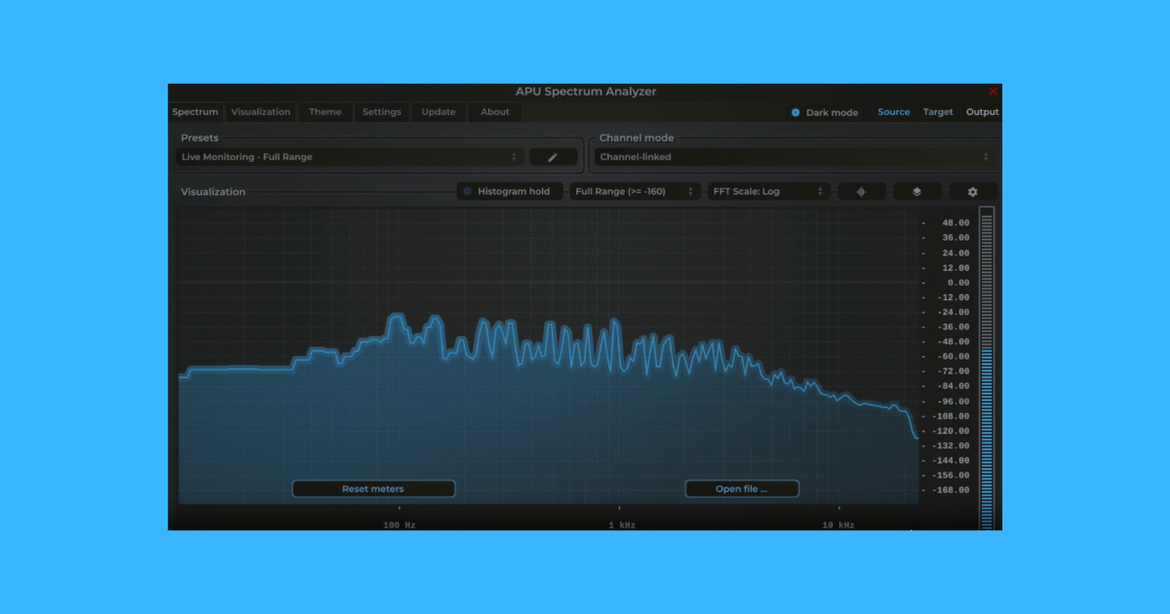The image size is (1170, 614).
Task: Click the 10 kHz frequency axis label
Action: [838, 525]
